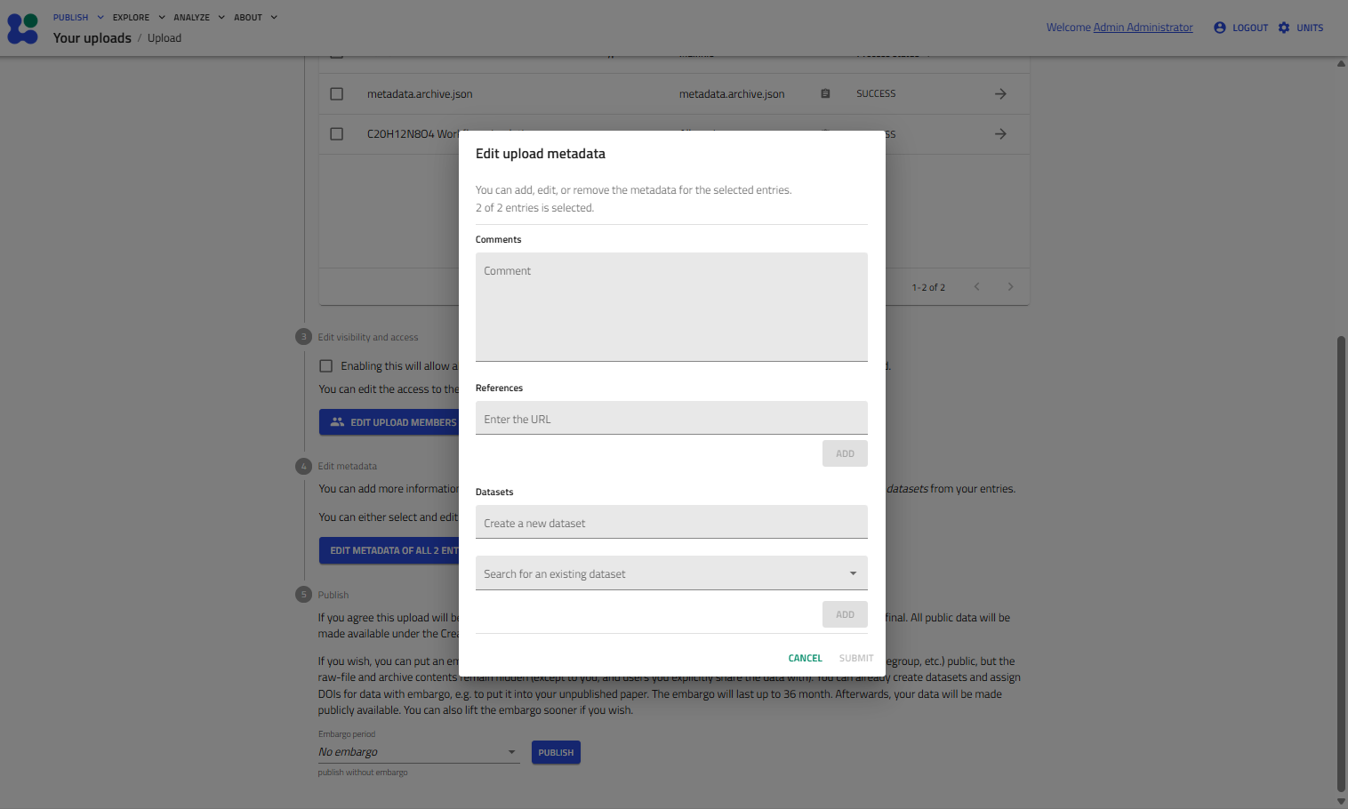Expand the EXPLORE dropdown arrow

[162, 17]
